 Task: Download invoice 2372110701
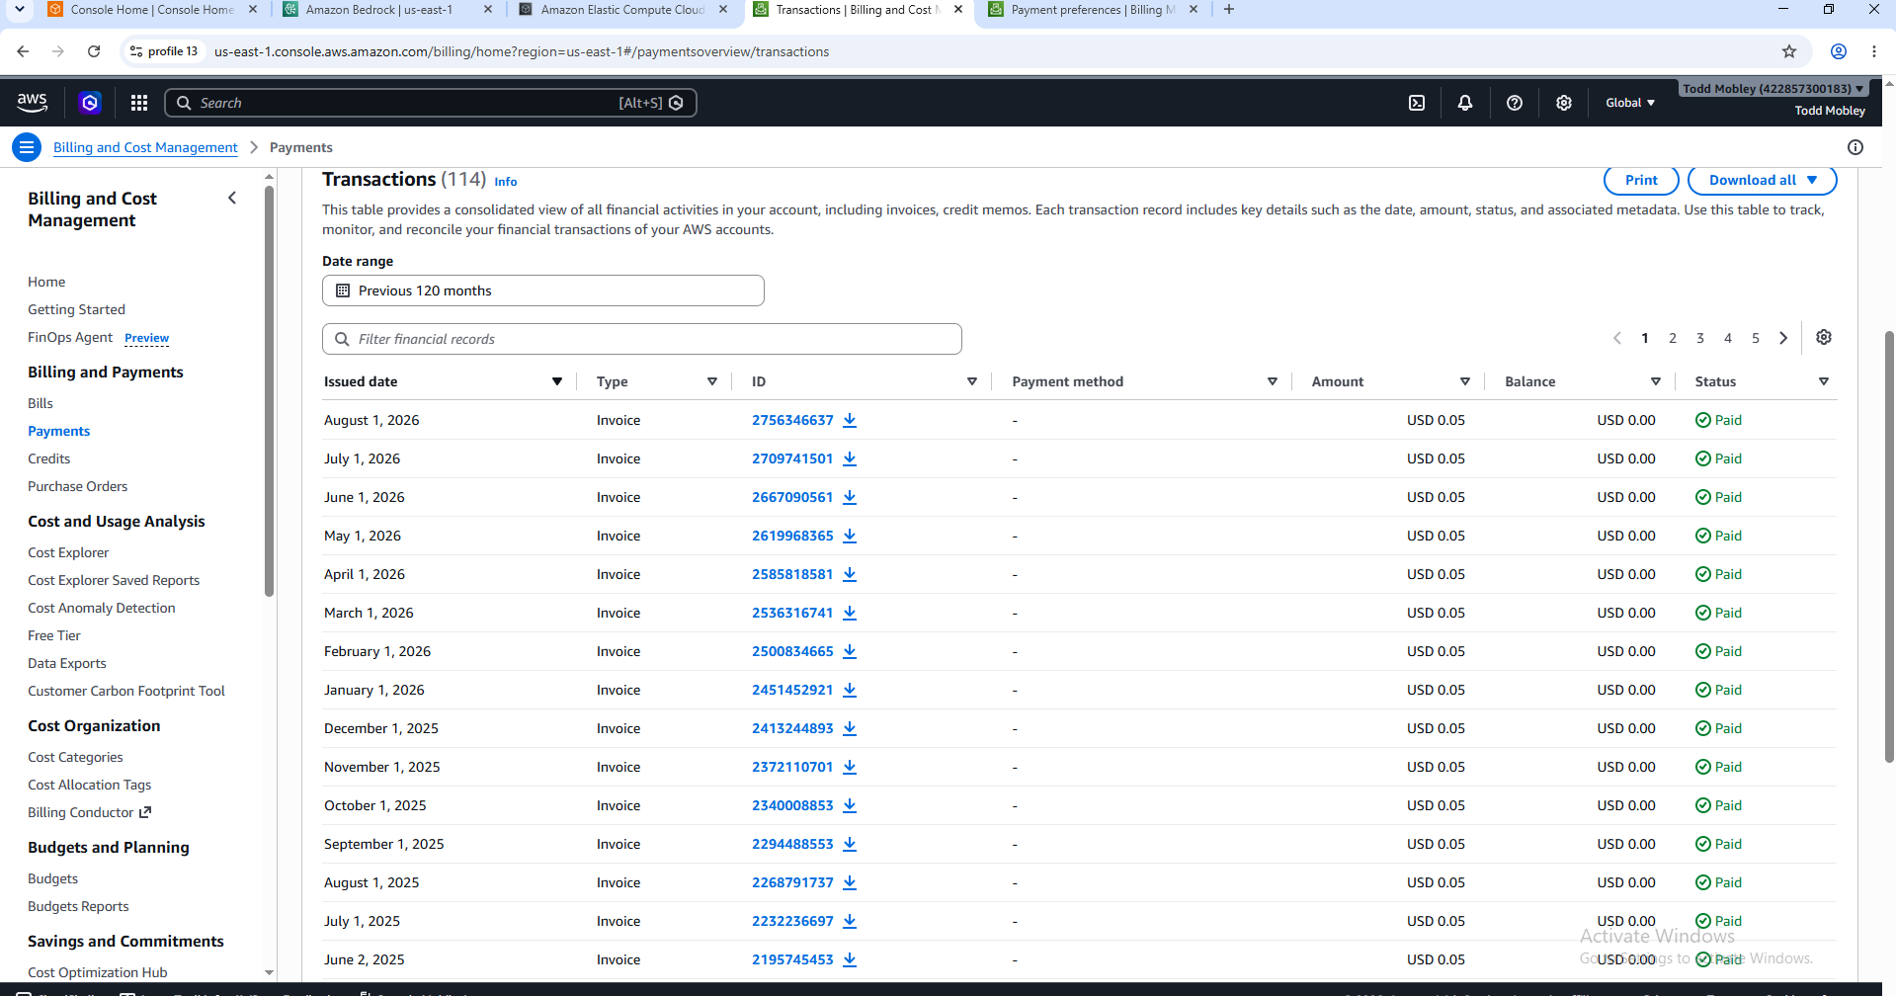point(850,767)
